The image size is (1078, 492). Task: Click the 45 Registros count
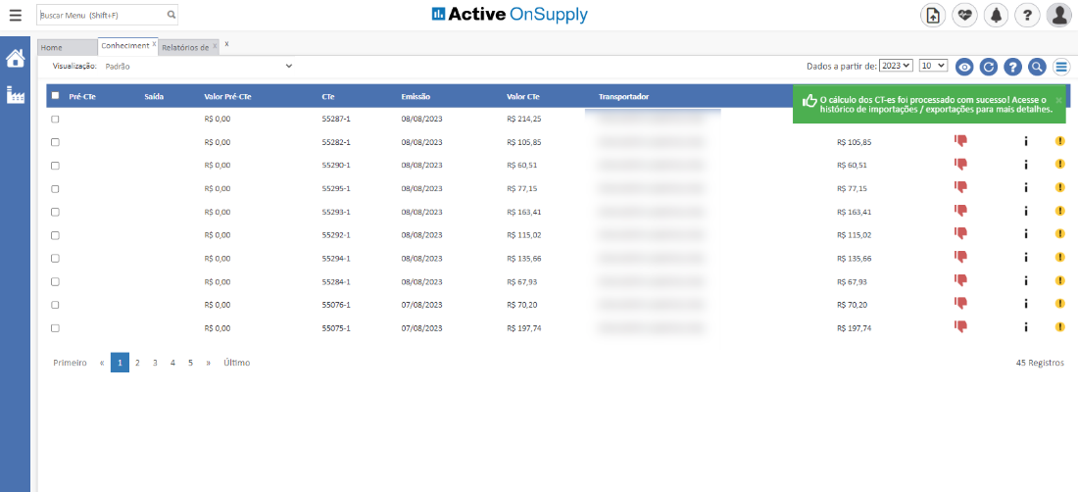pos(1040,363)
